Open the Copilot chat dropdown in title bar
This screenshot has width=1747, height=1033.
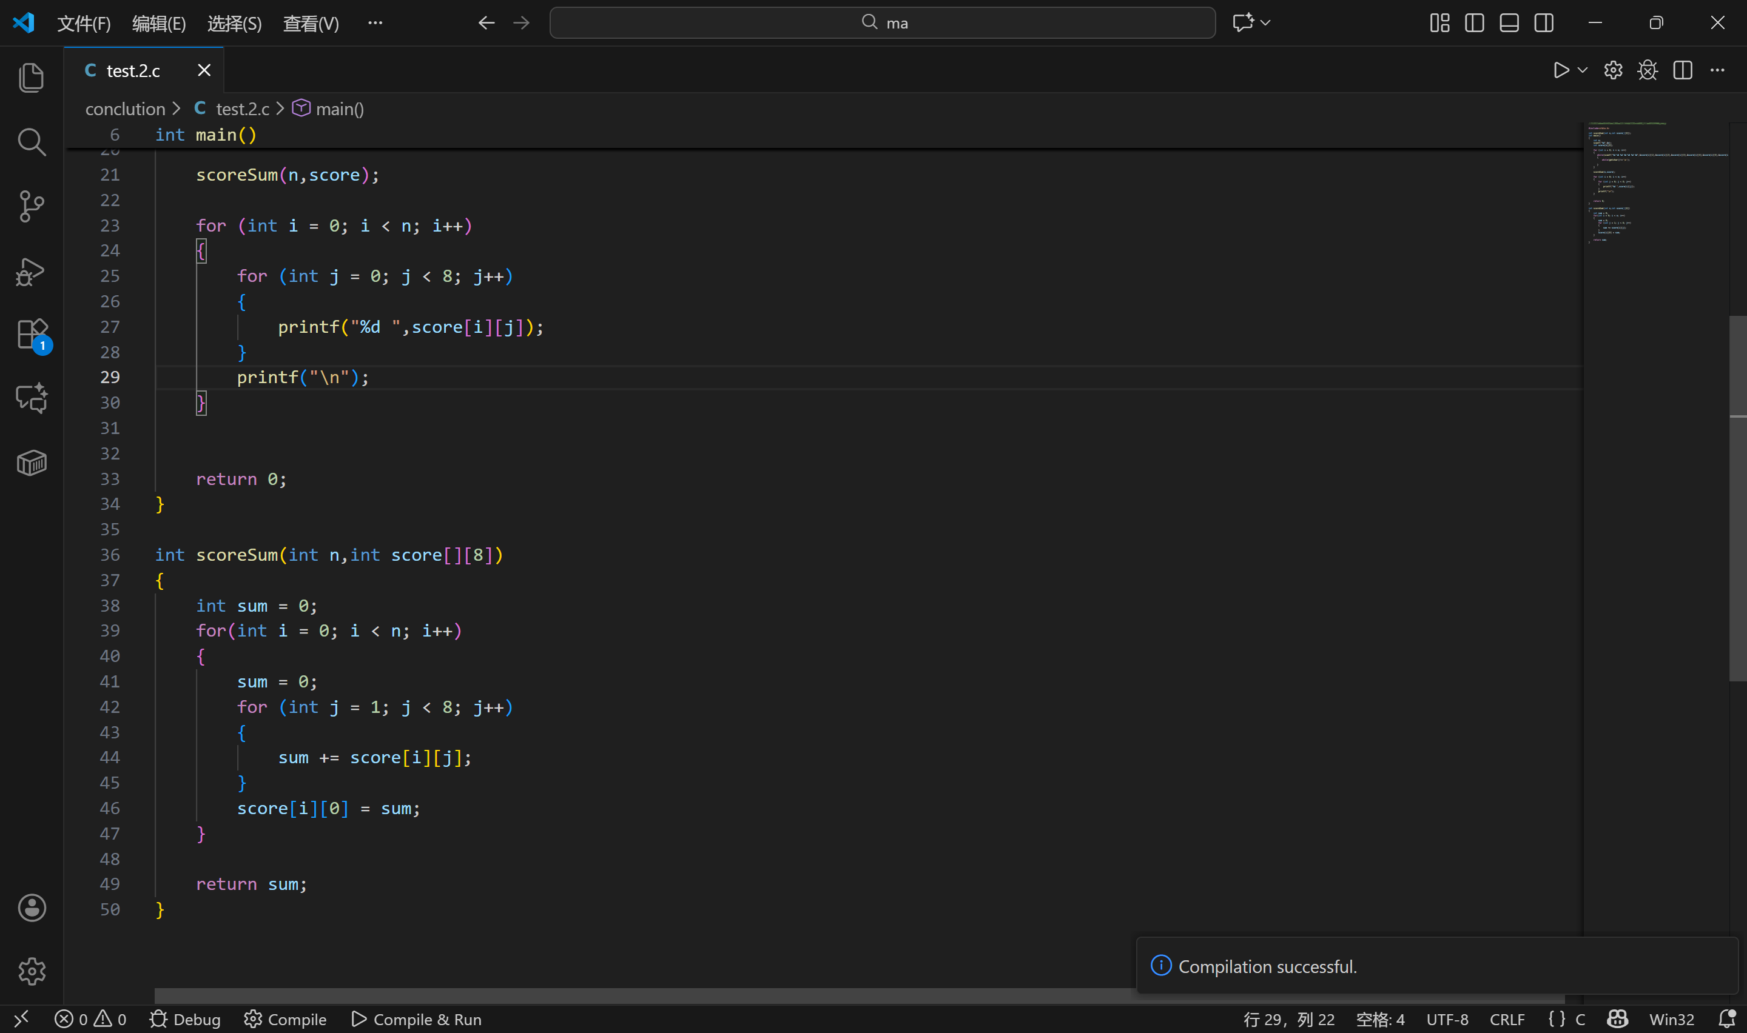pyautogui.click(x=1265, y=23)
